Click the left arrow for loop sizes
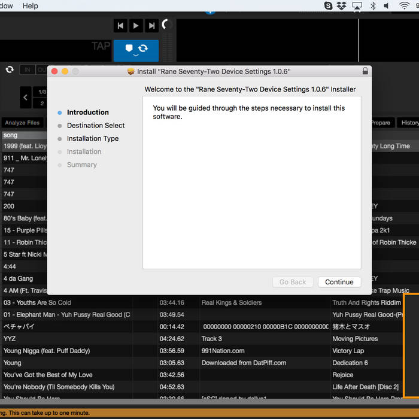 click(26, 97)
